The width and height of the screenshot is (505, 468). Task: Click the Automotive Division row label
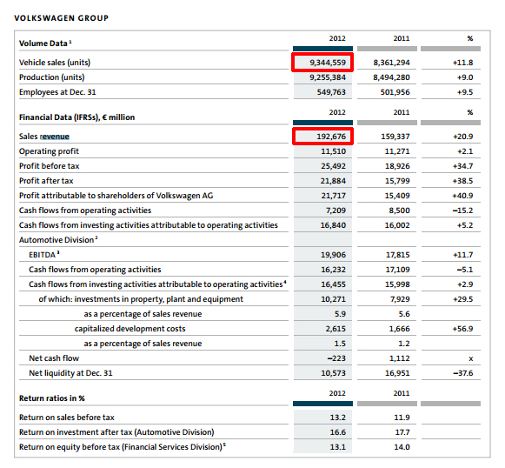[x=58, y=240]
